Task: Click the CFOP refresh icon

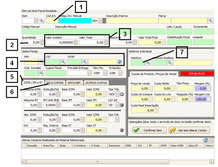Action: [x=120, y=62]
